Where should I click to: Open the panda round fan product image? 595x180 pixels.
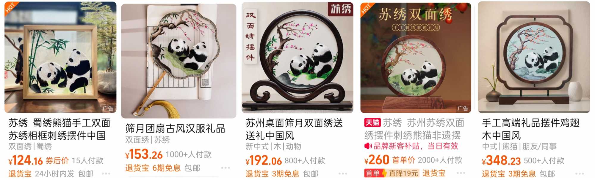coord(179,61)
